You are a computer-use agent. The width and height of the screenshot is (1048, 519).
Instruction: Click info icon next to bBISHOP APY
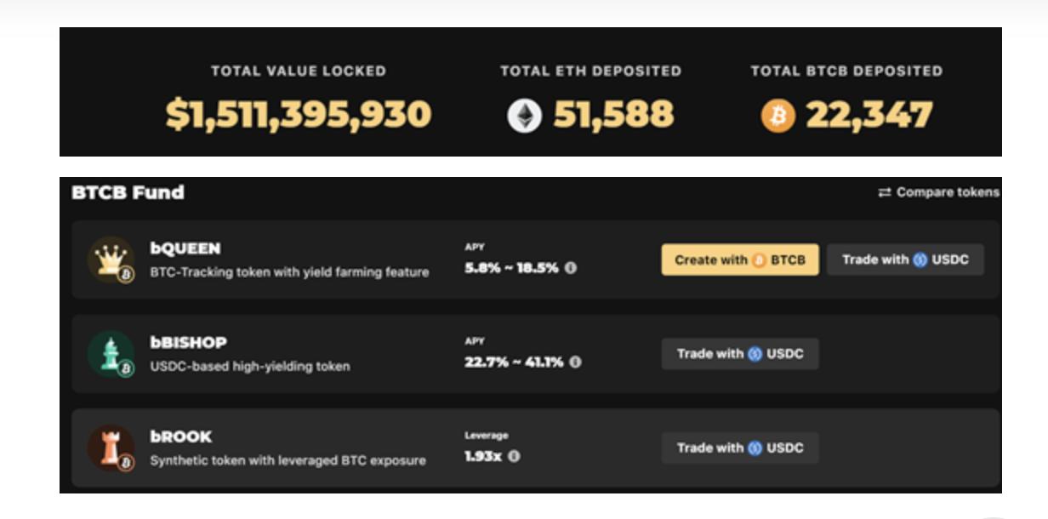click(x=576, y=362)
